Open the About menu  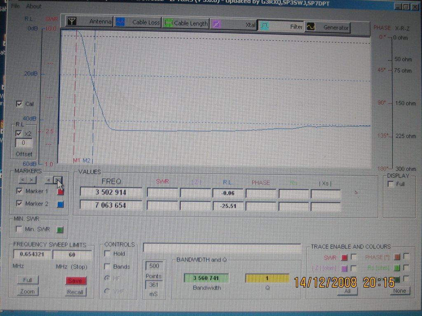click(x=34, y=6)
